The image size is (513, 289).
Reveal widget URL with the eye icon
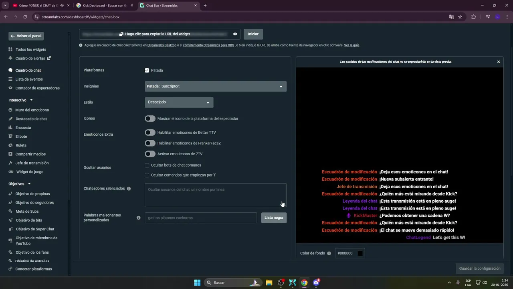pyautogui.click(x=235, y=34)
